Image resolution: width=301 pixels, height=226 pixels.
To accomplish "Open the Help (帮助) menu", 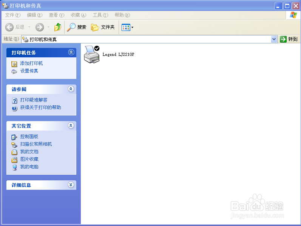I will click(x=122, y=15).
